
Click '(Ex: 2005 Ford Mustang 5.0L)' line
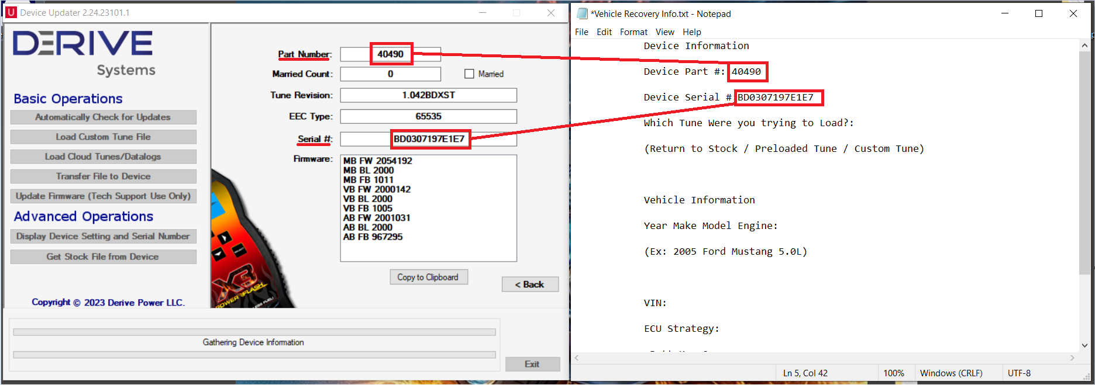725,251
